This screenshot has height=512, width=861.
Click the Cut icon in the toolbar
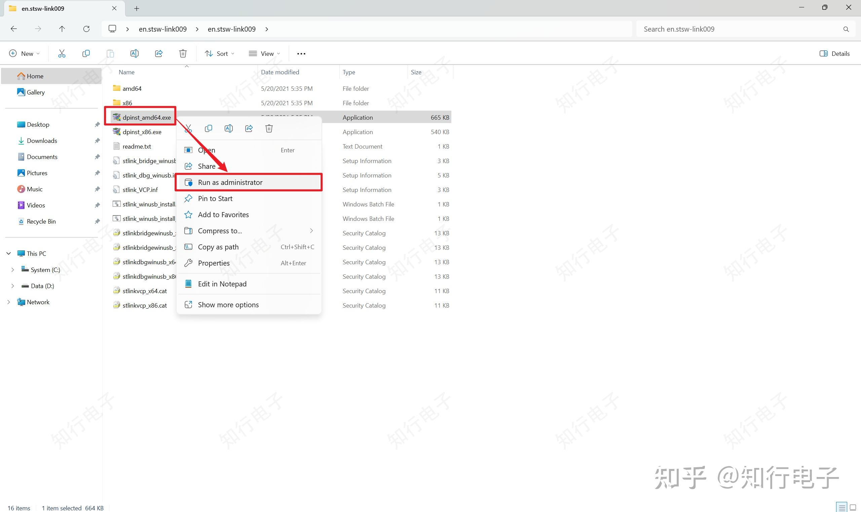coord(62,53)
